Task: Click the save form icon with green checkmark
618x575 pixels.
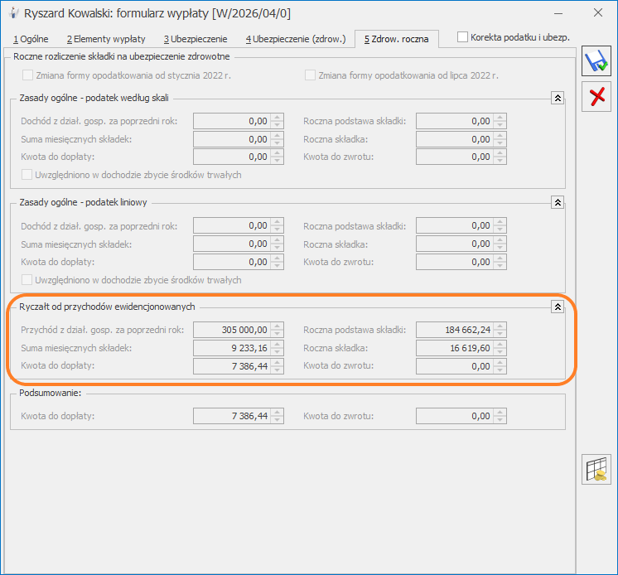Action: point(596,63)
